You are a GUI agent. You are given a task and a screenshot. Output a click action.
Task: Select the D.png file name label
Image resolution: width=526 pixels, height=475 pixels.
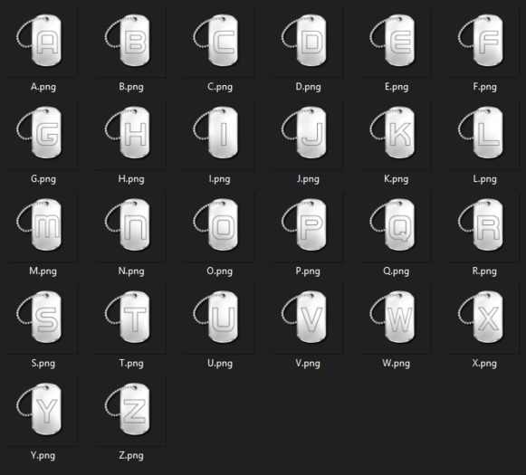308,87
